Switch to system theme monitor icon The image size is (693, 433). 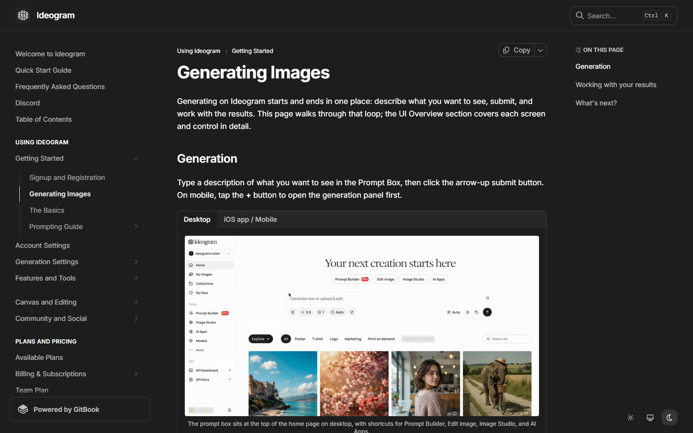(650, 418)
